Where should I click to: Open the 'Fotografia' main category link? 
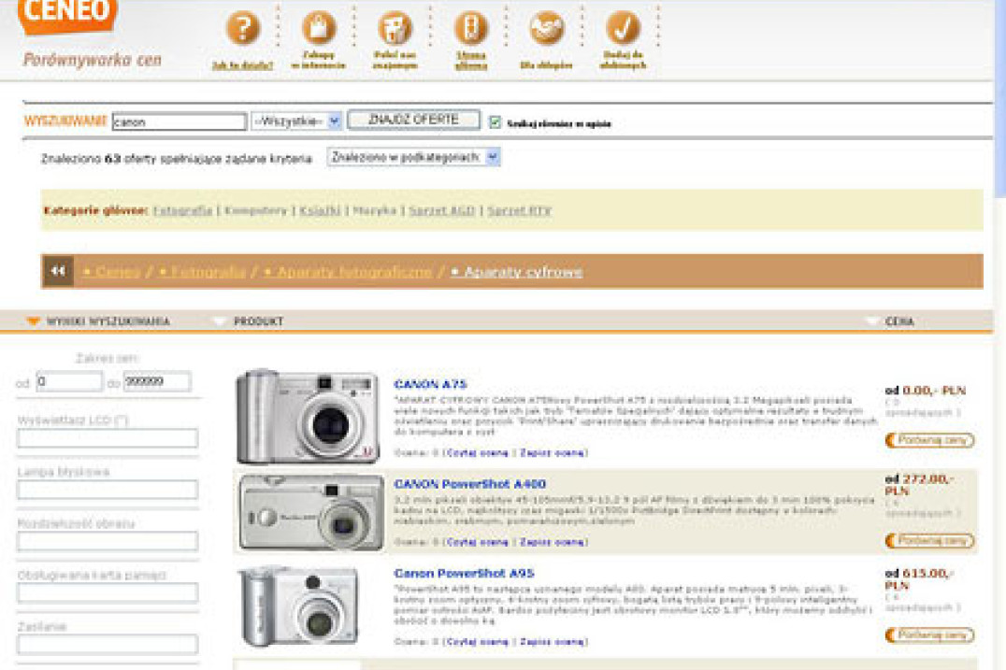coord(183,210)
